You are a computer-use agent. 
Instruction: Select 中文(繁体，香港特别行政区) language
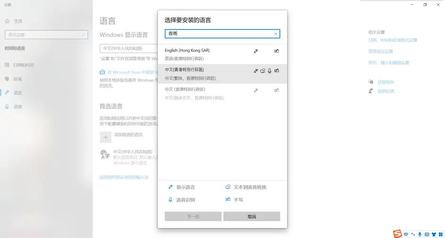[x=222, y=74]
